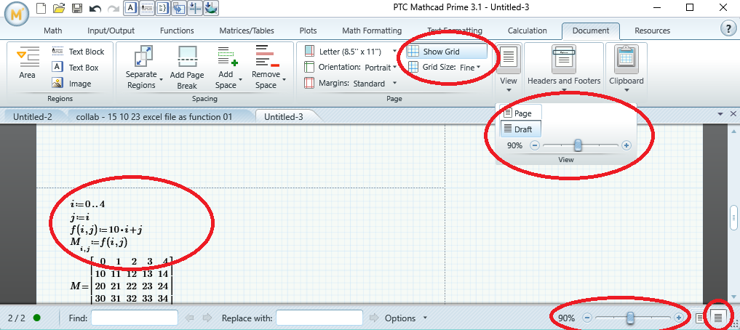Expand Remove Space dropdown arrow
740x330 pixels.
coord(284,80)
